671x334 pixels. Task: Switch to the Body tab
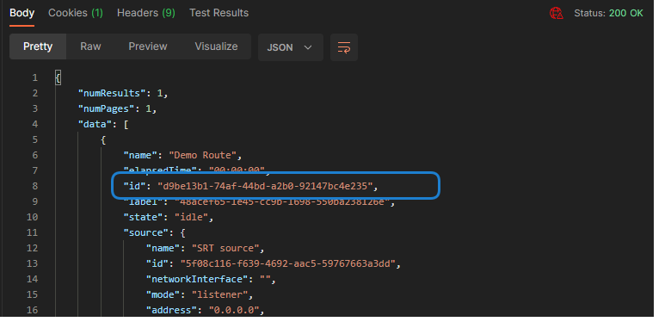tap(22, 13)
